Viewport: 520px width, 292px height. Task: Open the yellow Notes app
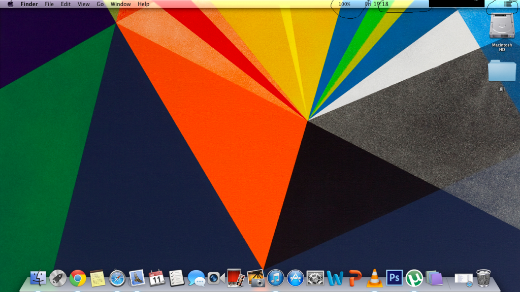97,278
